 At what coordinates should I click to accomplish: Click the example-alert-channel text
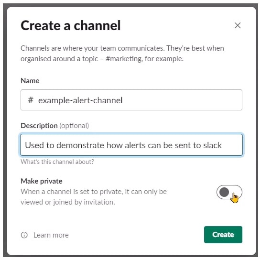click(80, 100)
